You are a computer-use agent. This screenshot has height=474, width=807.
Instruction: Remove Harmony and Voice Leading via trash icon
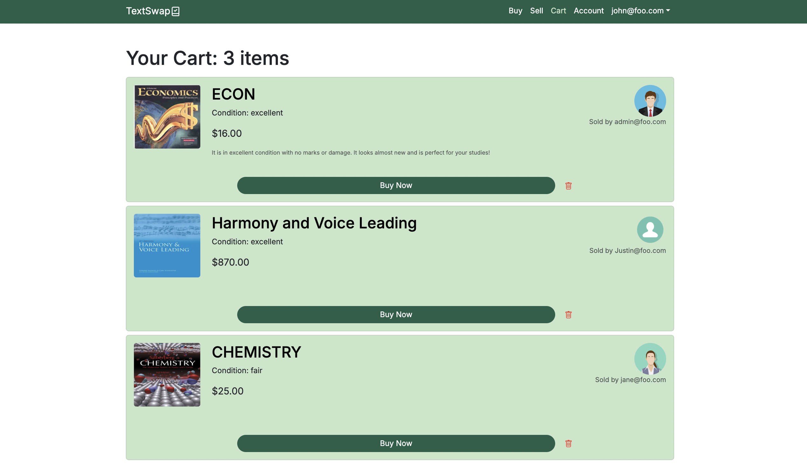pyautogui.click(x=568, y=315)
